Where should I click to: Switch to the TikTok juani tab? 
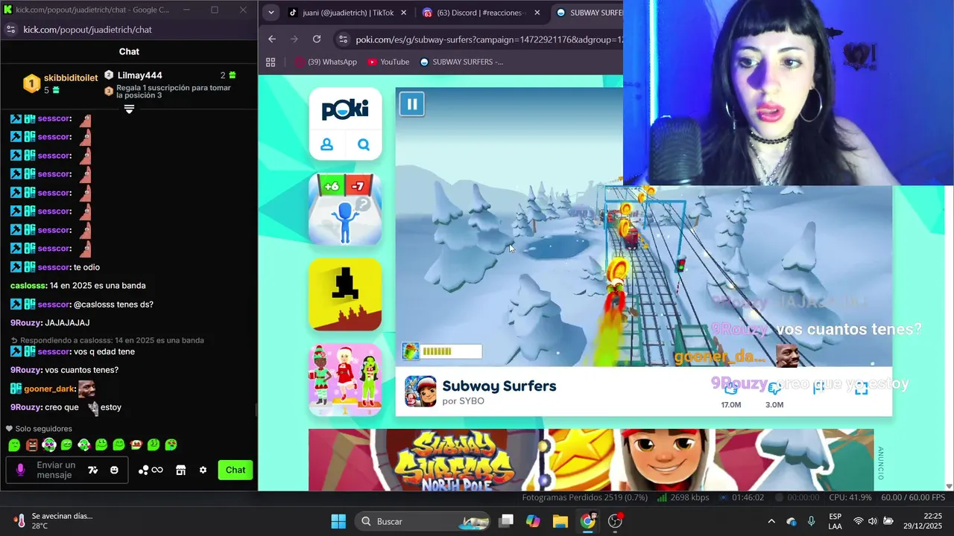point(348,13)
